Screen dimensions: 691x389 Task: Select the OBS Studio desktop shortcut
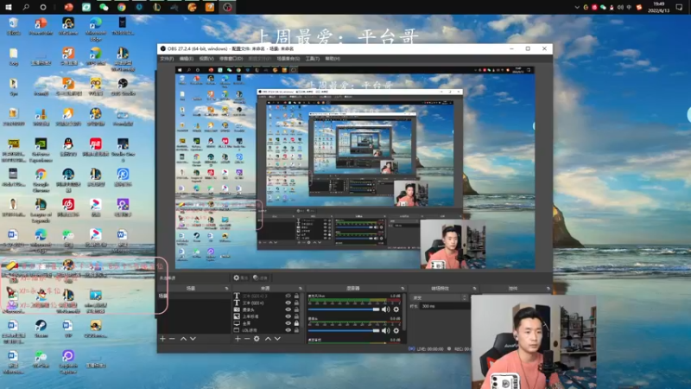tap(123, 86)
